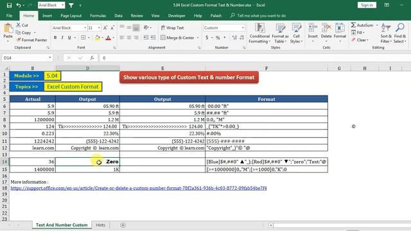Open the File tab
The width and height of the screenshot is (411, 231).
[x=9, y=15]
